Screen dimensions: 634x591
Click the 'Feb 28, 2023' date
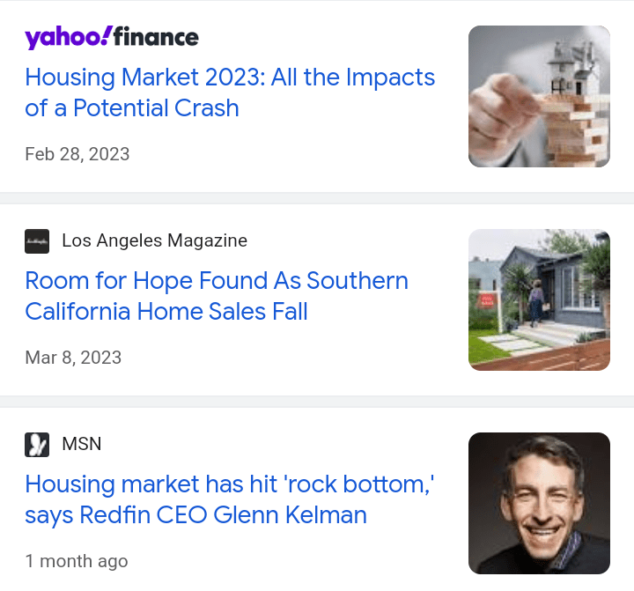77,154
